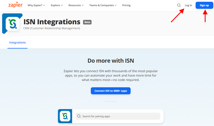Screen dimensions: 214x126
Task: Open the Resources dropdown
Action: pyautogui.click(x=76, y=5)
